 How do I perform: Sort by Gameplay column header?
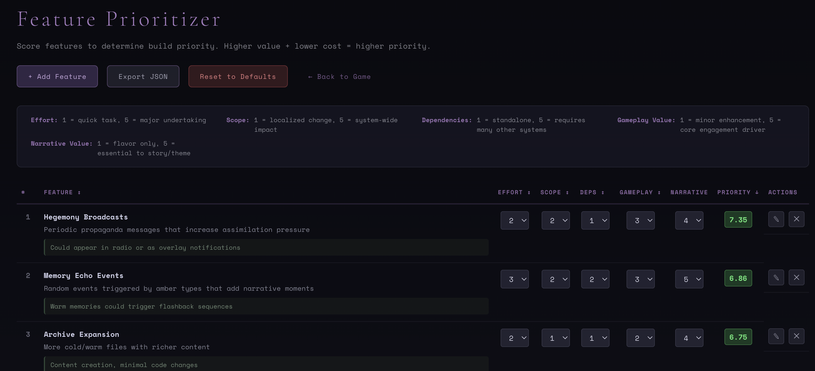[640, 192]
